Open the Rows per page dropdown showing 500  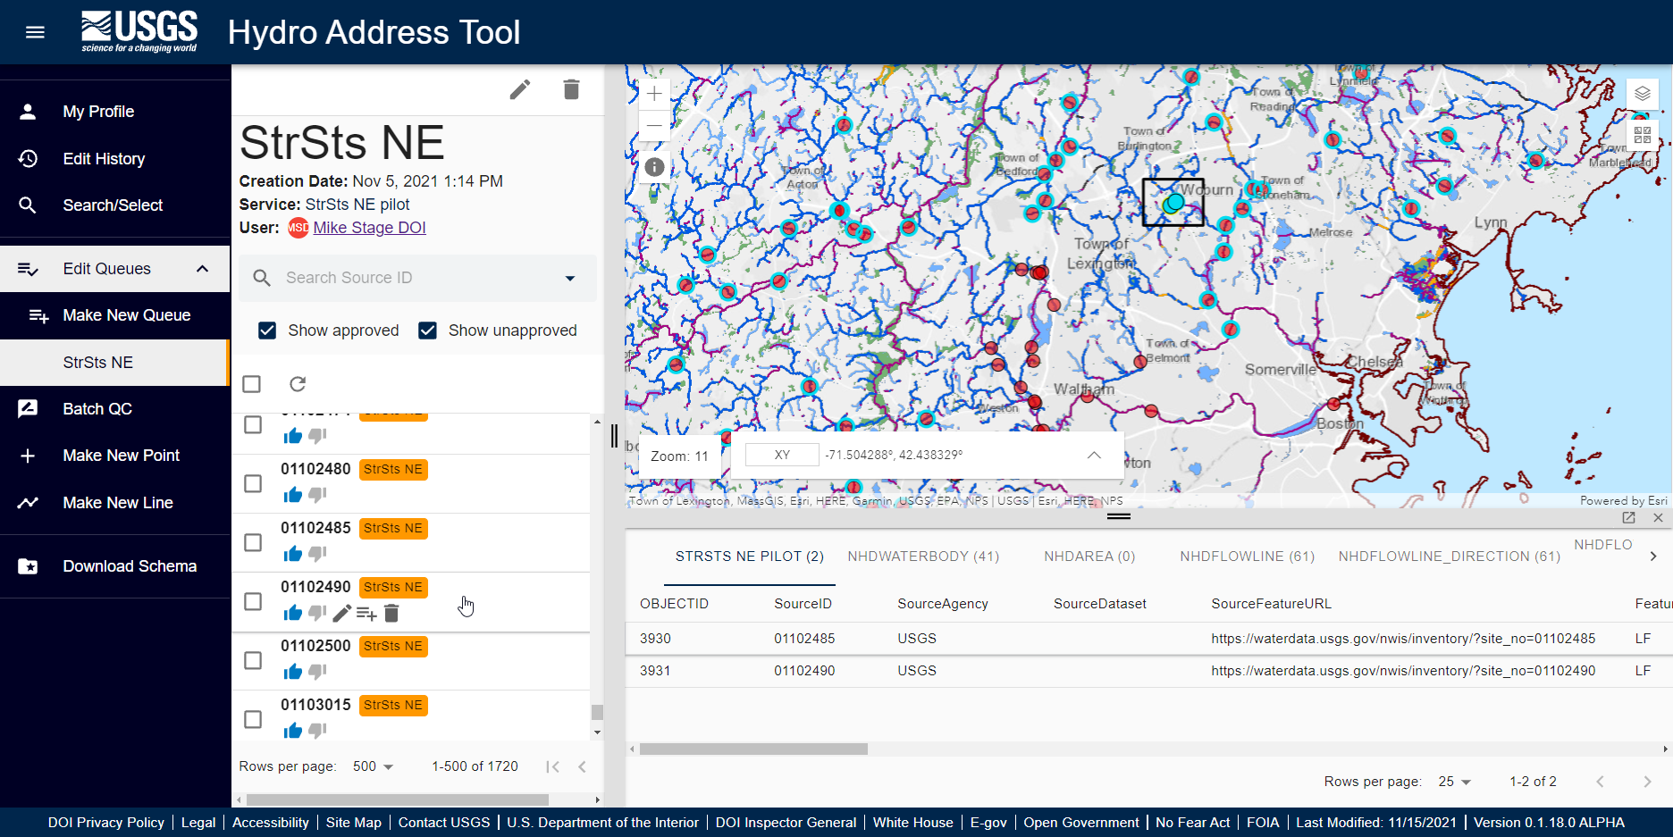372,766
